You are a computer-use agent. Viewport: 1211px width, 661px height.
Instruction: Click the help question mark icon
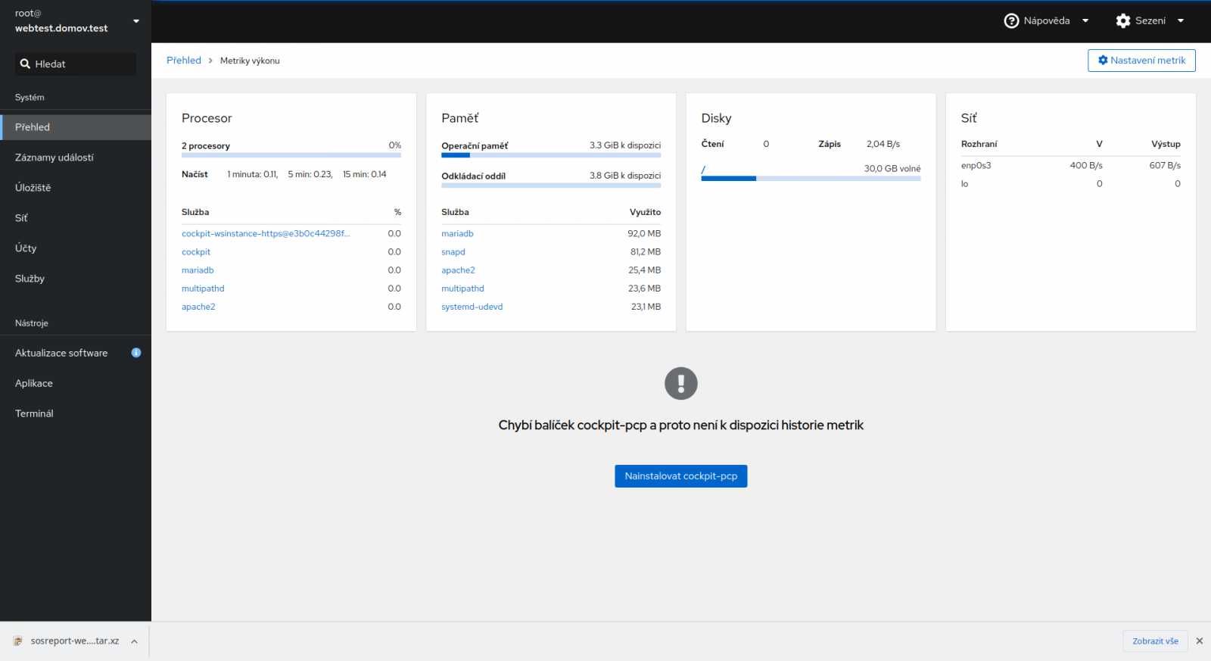(1011, 21)
